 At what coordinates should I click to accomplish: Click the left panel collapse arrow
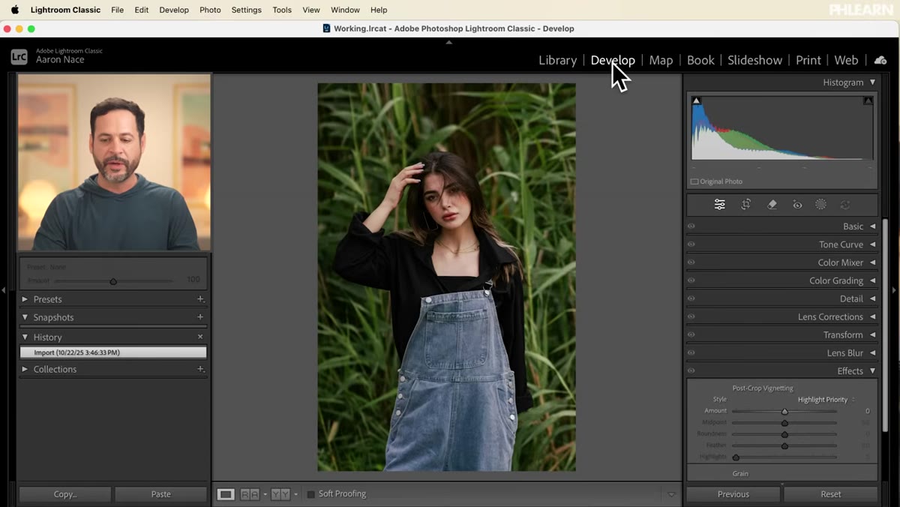(4, 289)
